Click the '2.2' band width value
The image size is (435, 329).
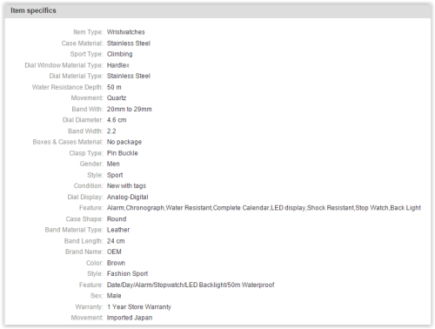pos(111,131)
